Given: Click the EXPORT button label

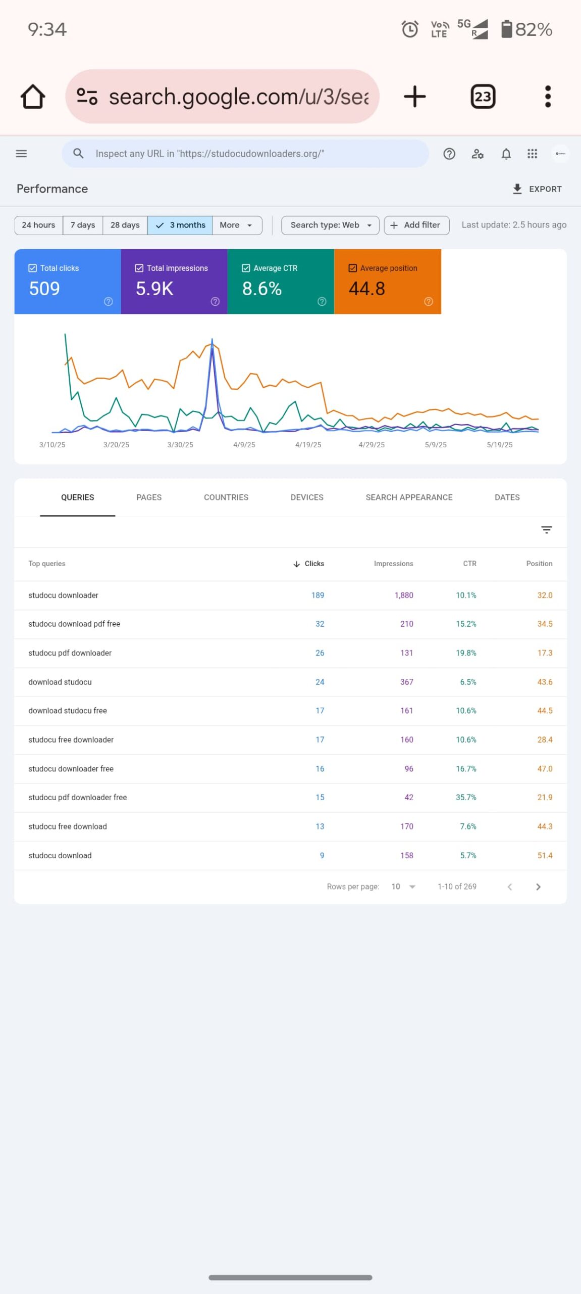Looking at the screenshot, I should coord(545,189).
